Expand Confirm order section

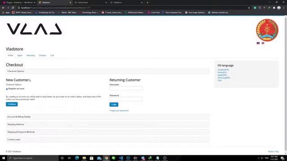(x=108, y=140)
